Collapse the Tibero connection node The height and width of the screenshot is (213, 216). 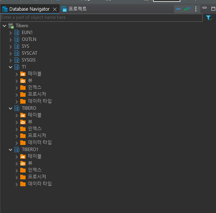pyautogui.click(x=5, y=26)
